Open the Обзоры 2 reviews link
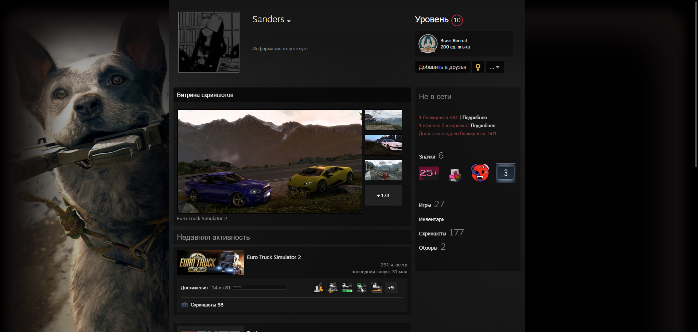This screenshot has height=332, width=698. point(432,247)
